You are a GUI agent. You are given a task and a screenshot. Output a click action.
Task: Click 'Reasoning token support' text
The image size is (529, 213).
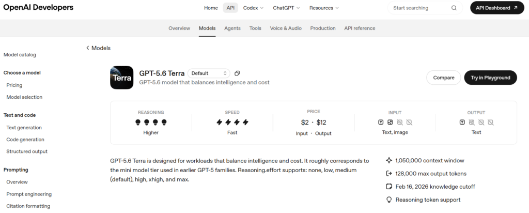click(428, 200)
